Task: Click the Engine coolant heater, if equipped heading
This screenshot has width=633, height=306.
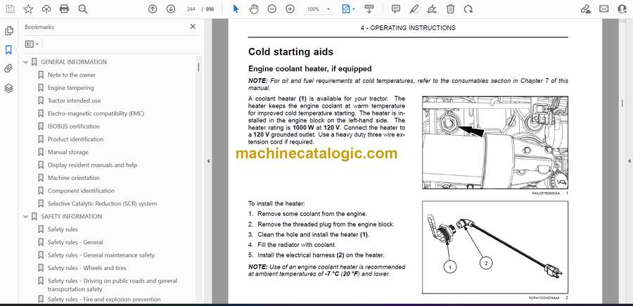Action: point(309,69)
